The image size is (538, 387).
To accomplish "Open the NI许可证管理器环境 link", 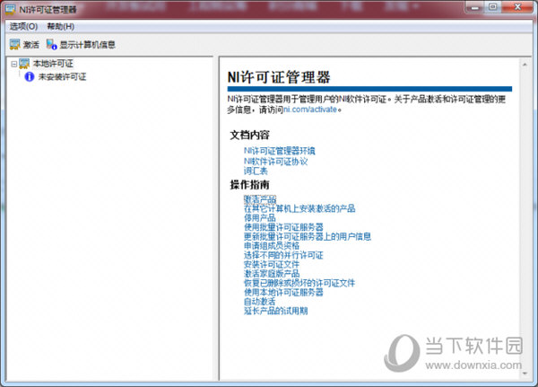I will coord(279,151).
